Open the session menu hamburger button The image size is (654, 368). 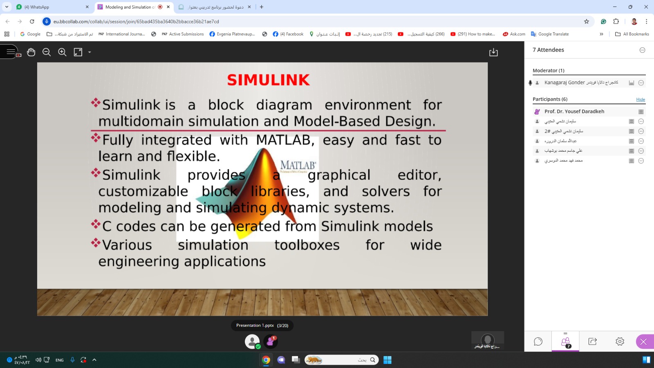[10, 52]
